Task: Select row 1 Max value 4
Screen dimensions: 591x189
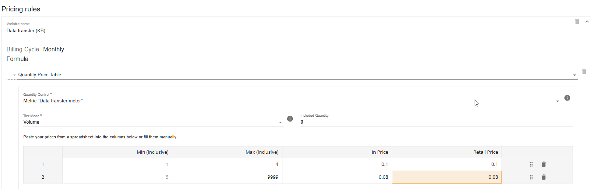Action: [x=227, y=164]
